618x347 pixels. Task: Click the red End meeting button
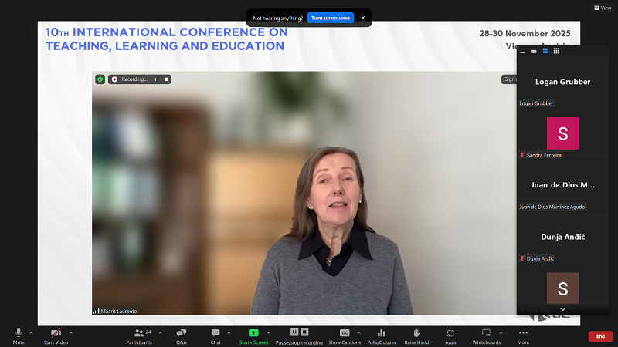(600, 336)
